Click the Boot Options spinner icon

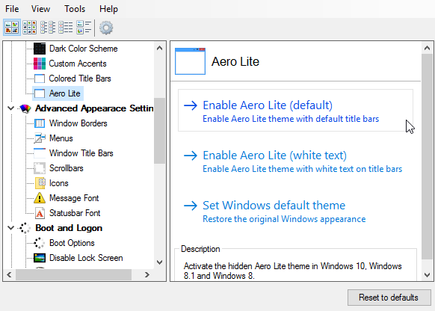coord(39,243)
